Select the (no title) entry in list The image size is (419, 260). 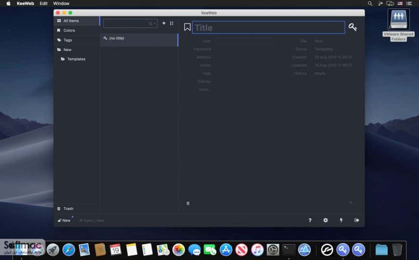coord(139,40)
